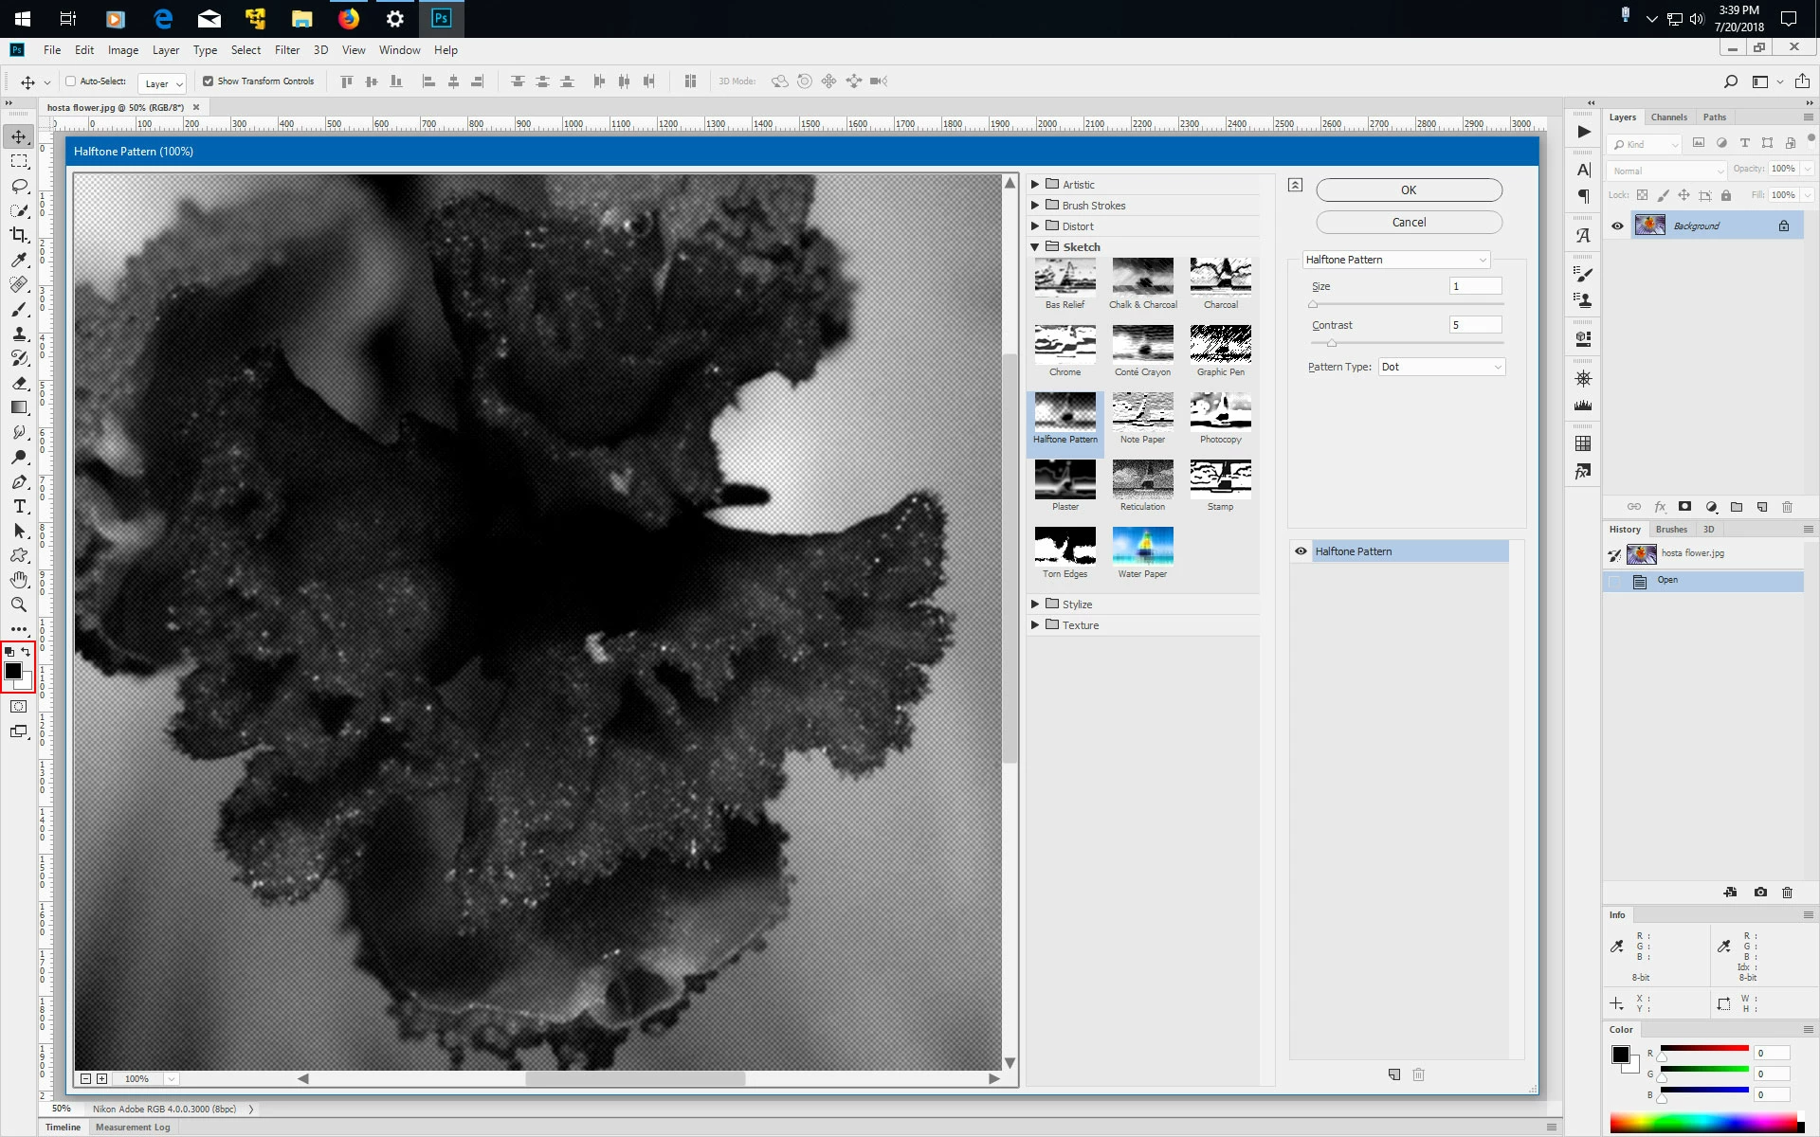
Task: Select the Crop tool
Action: coord(19,235)
